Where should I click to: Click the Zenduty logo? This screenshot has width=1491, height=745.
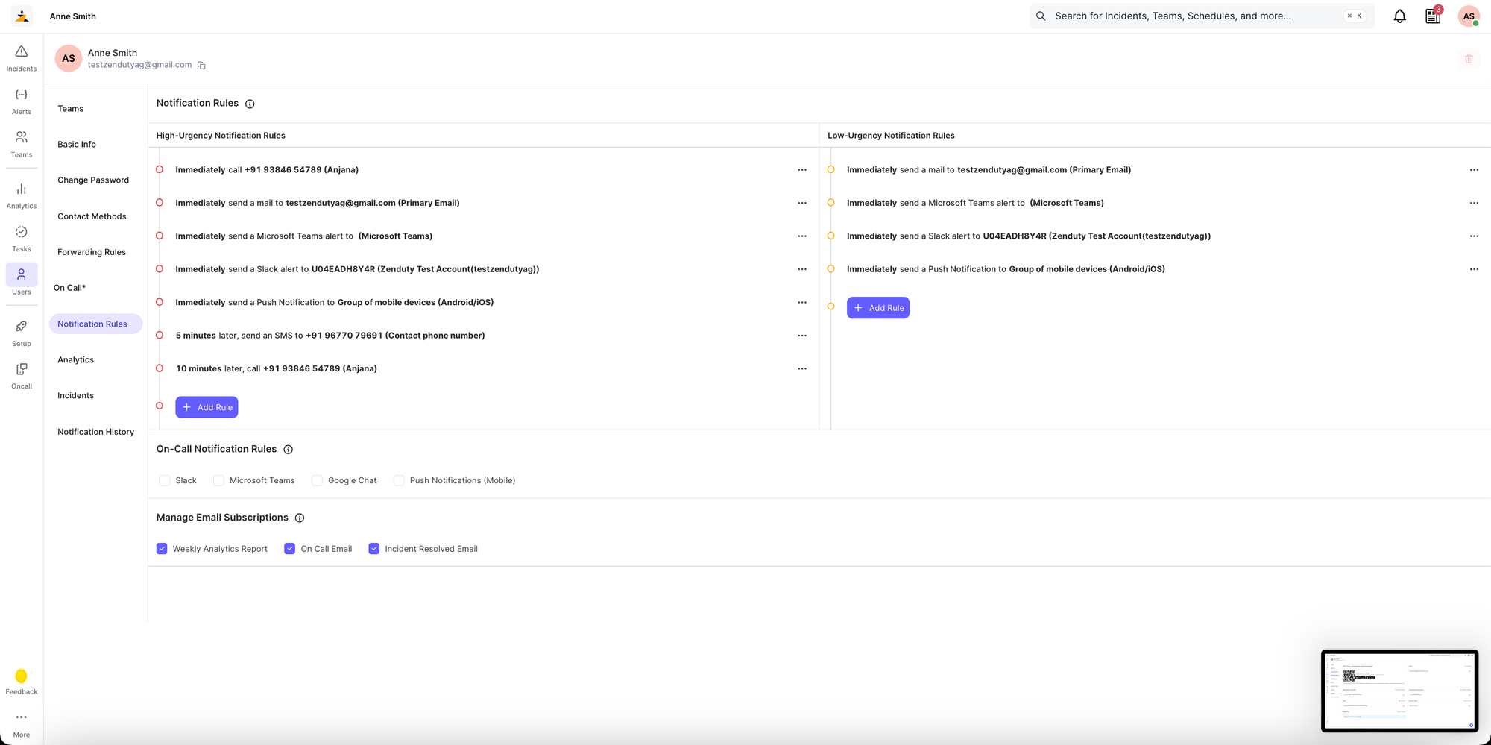pyautogui.click(x=22, y=16)
